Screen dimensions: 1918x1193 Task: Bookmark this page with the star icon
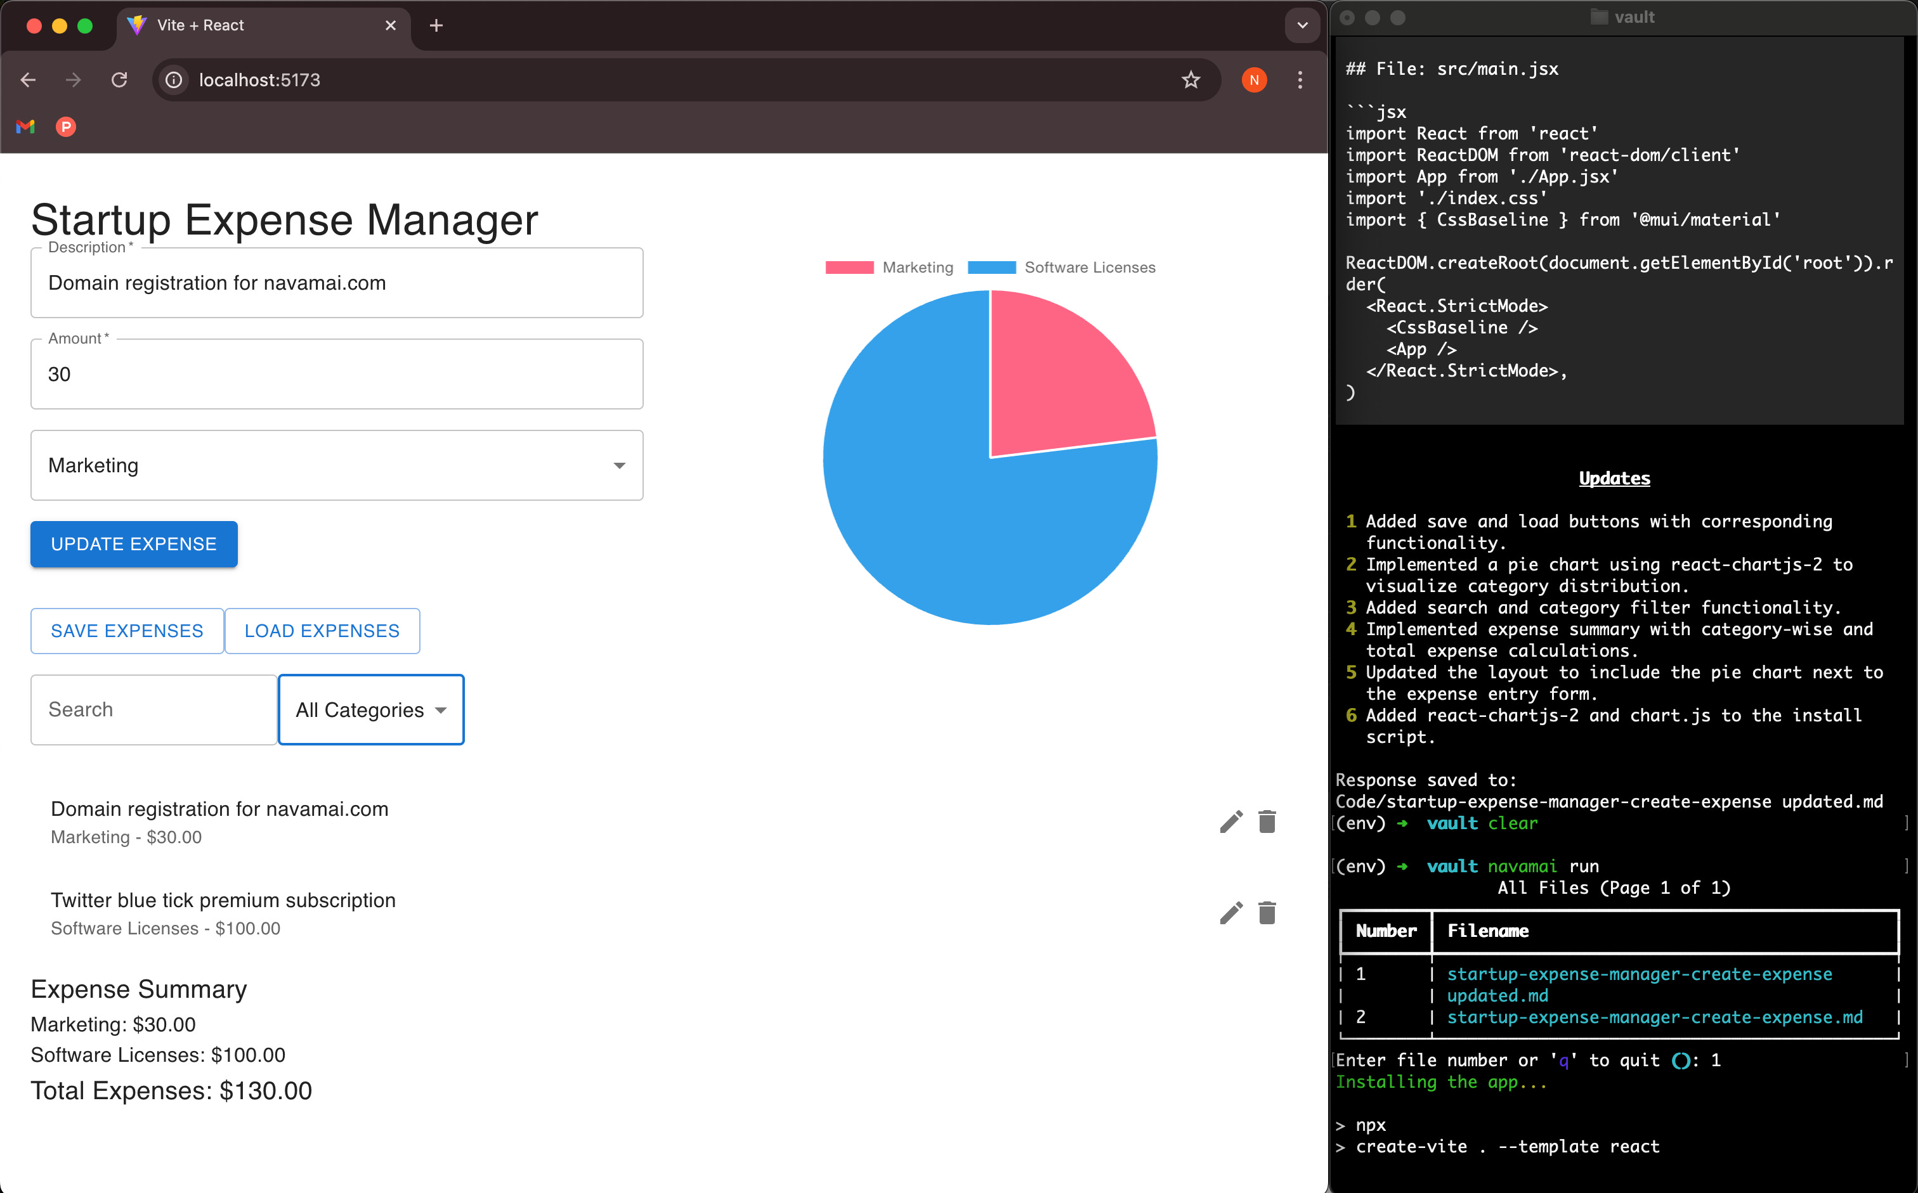click(1191, 80)
